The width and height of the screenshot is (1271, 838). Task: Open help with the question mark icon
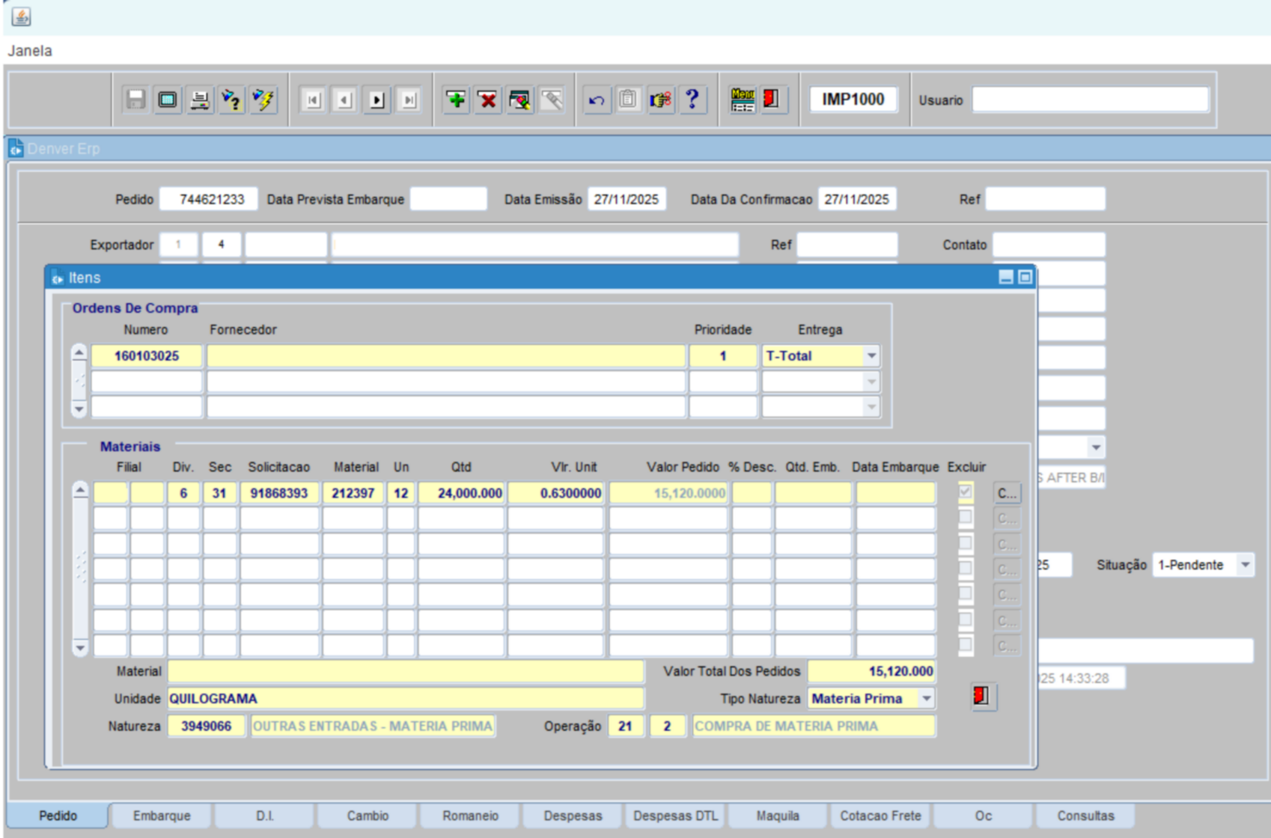point(692,100)
